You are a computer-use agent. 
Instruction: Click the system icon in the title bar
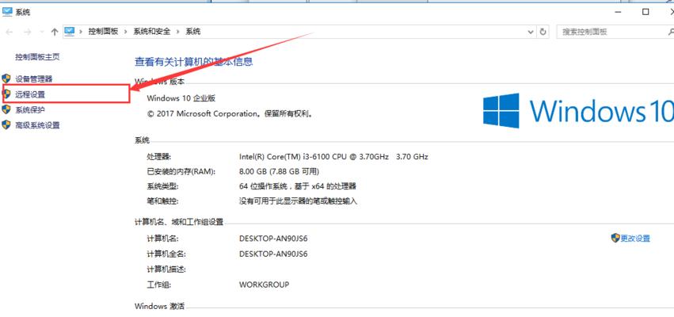pyautogui.click(x=7, y=12)
